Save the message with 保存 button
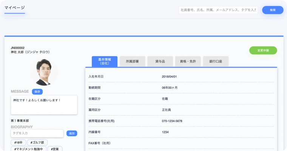 [37, 91]
